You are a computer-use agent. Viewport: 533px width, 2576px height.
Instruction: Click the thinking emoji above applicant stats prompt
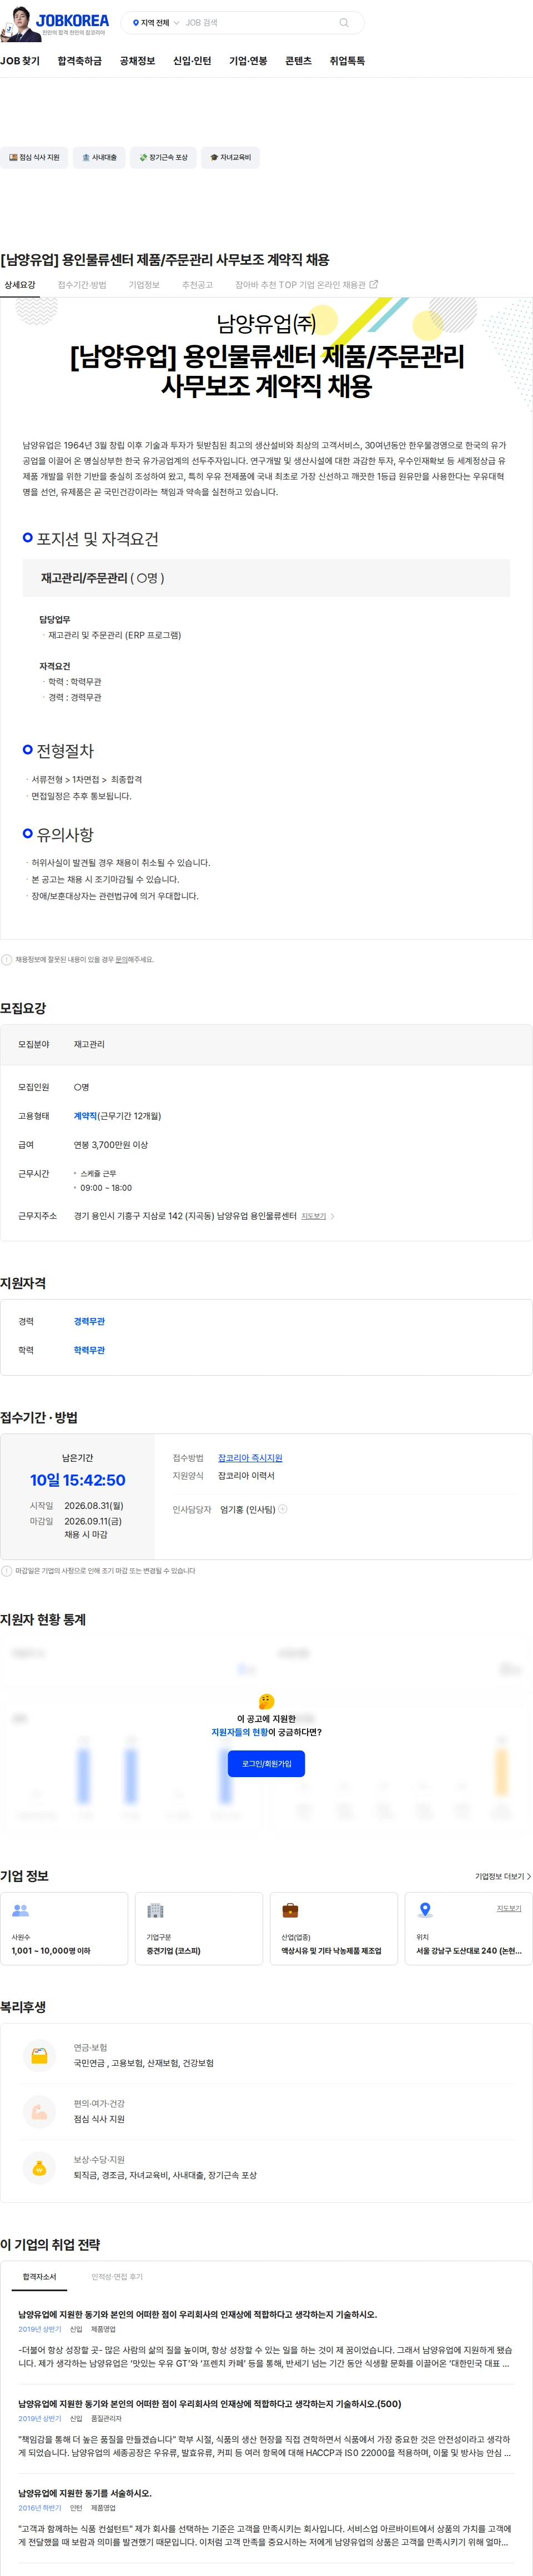(x=266, y=1701)
